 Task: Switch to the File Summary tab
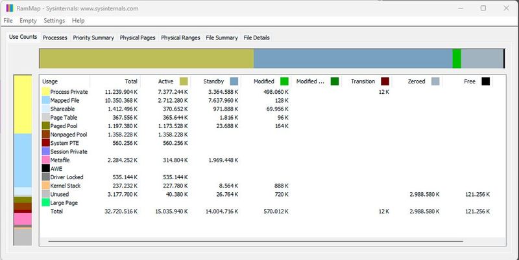(x=222, y=38)
